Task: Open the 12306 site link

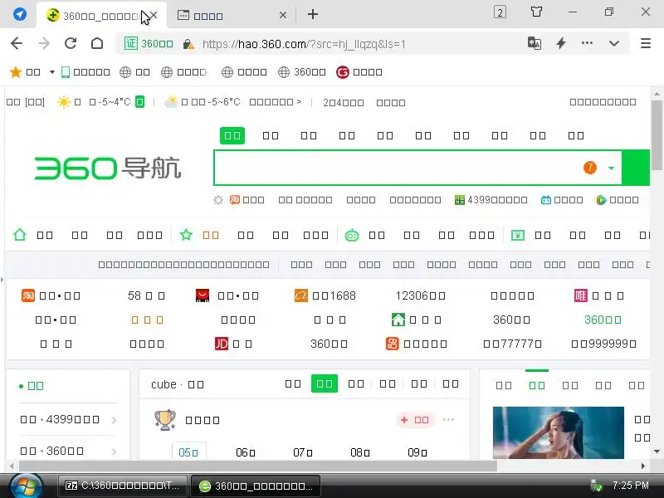Action: pos(420,295)
